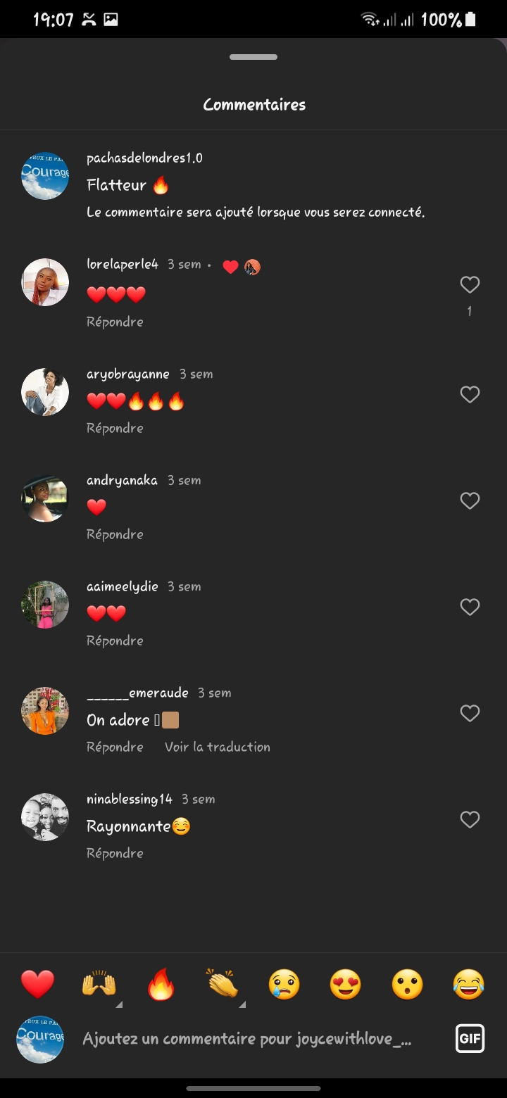
Task: Tap the sheet drag handle
Action: [254, 57]
